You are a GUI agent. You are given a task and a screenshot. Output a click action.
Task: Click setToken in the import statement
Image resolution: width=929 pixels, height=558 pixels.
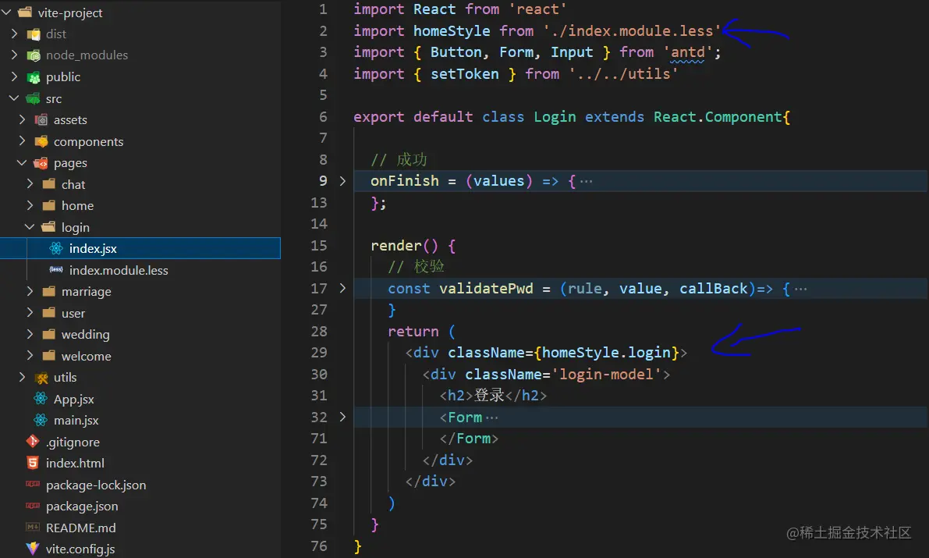click(x=465, y=74)
